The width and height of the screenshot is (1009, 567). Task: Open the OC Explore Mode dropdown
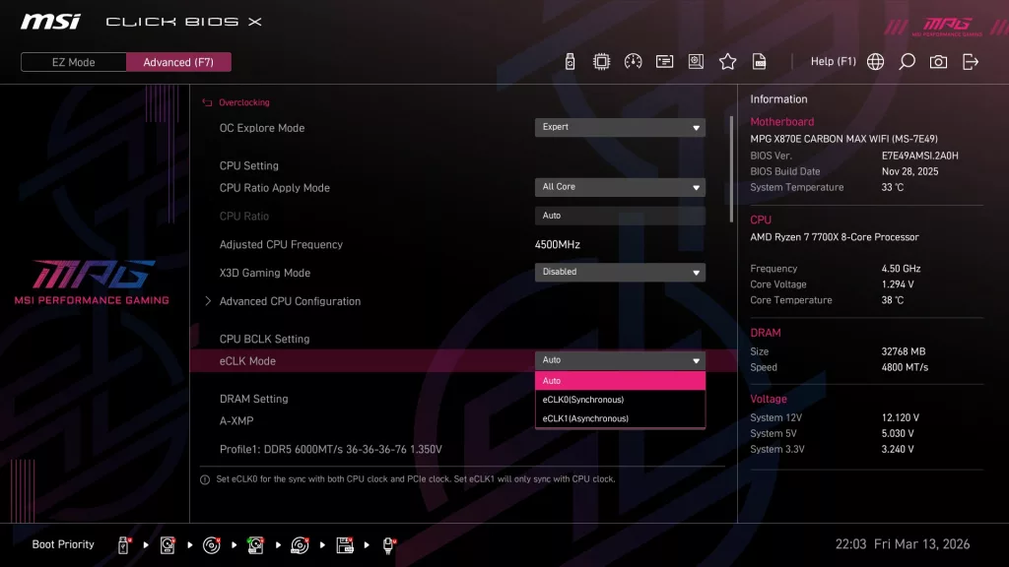620,127
